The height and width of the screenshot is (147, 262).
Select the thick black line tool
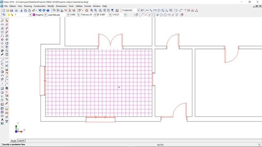(2, 54)
